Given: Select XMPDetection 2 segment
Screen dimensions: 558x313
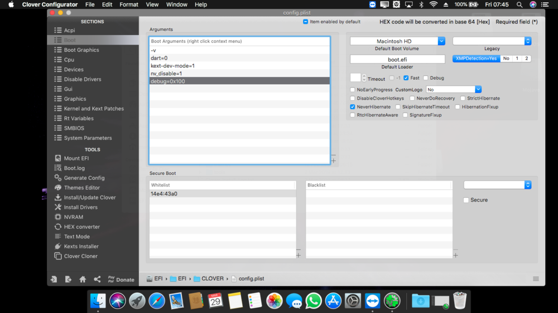Looking at the screenshot, I should point(526,58).
